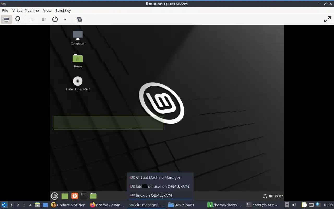Screen dimensions: 334x209
Task: Pause the virtual machine
Action: pyautogui.click(x=44, y=19)
